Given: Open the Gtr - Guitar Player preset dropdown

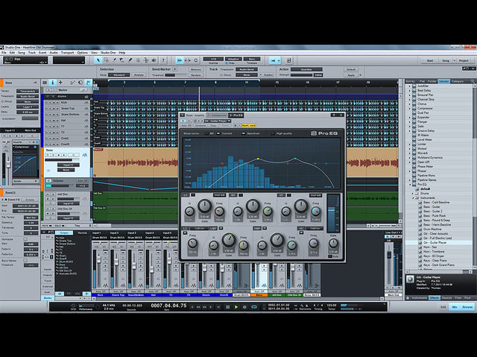Looking at the screenshot, I should [218, 121].
